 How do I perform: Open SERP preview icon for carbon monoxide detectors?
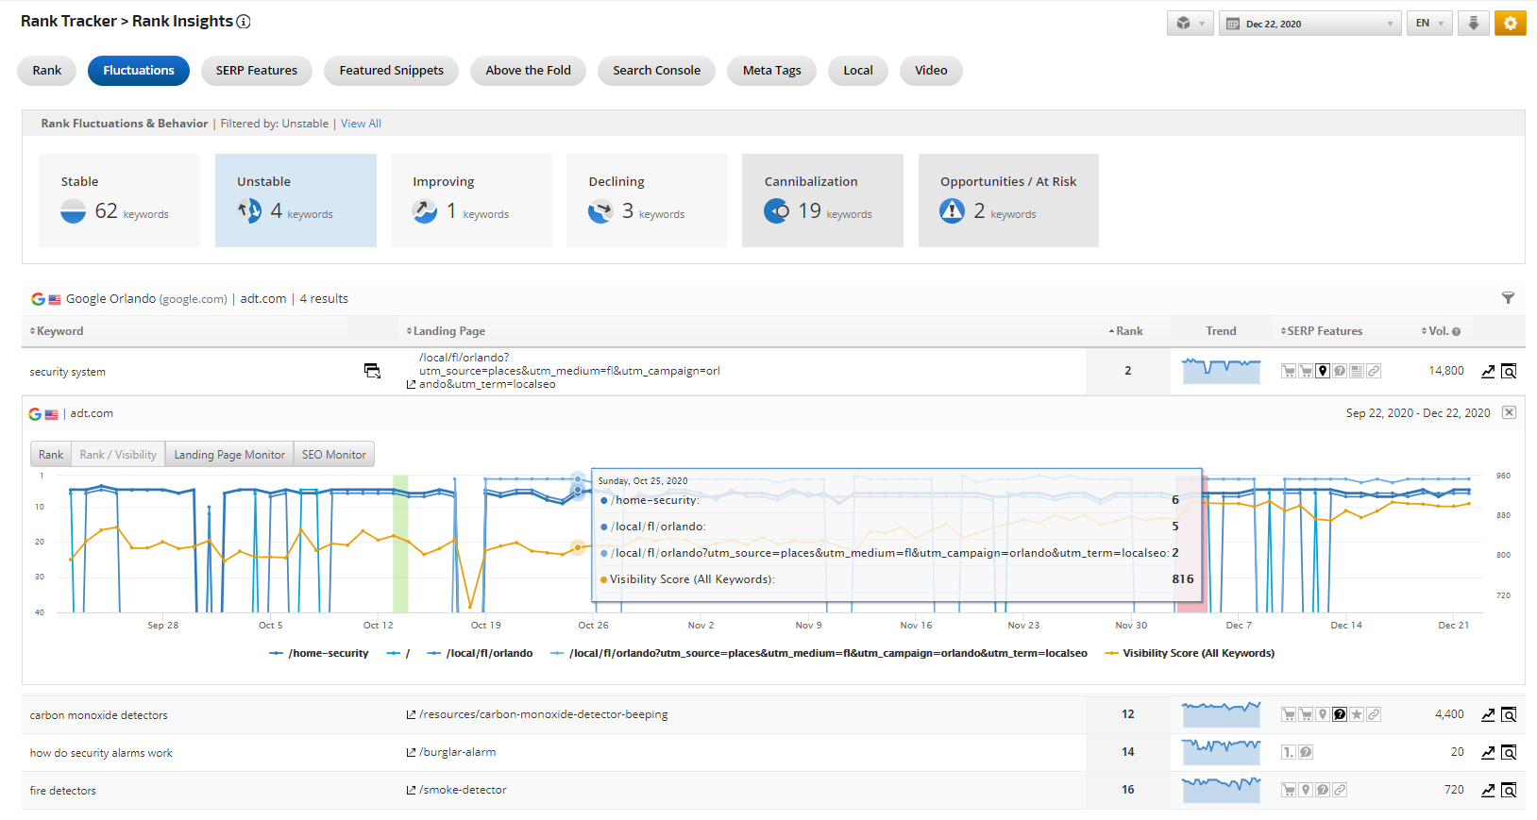[1509, 715]
